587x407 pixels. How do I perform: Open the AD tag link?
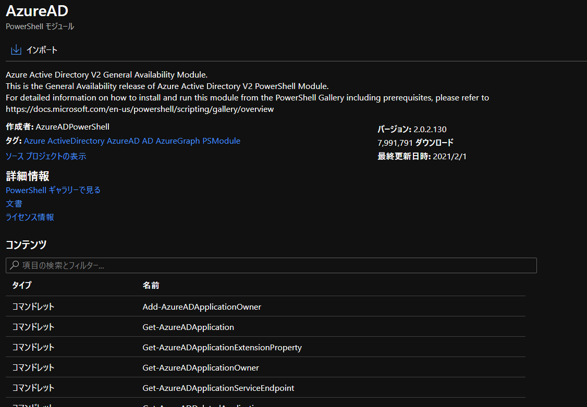(148, 141)
